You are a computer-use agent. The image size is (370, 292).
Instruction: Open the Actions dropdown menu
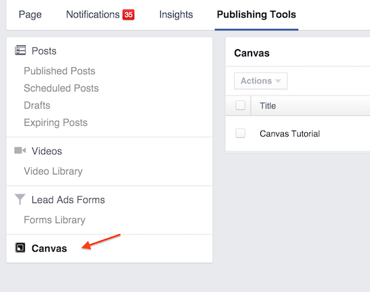pos(261,81)
